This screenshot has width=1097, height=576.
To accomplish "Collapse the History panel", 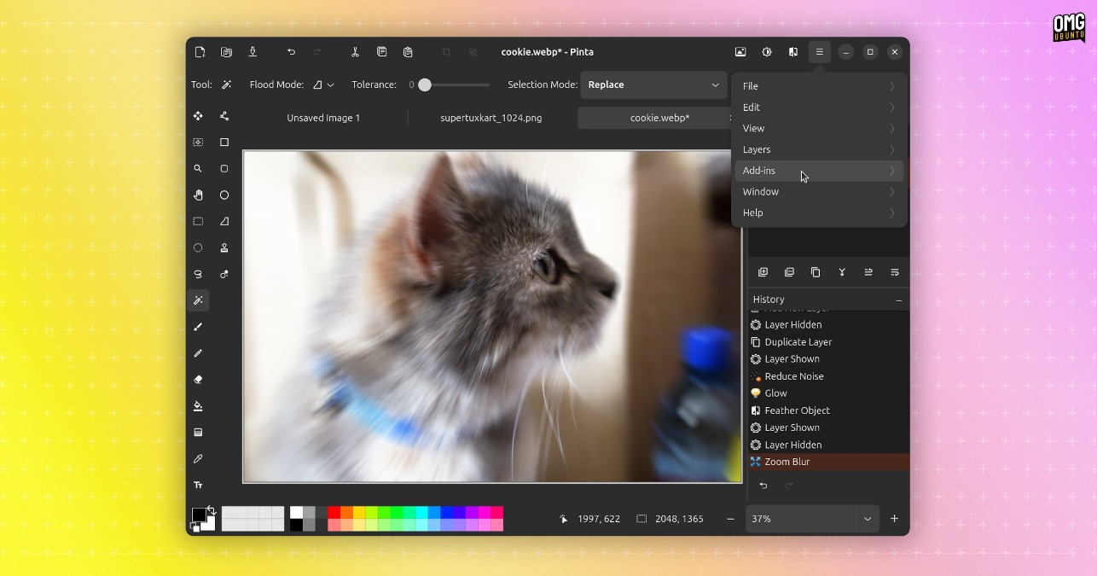I will point(898,300).
